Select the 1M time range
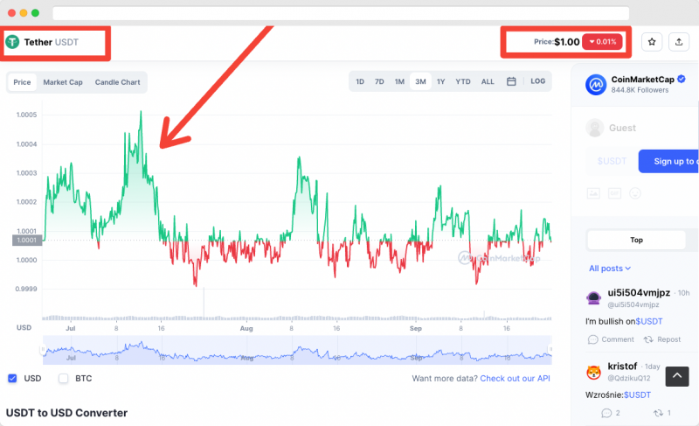 399,81
